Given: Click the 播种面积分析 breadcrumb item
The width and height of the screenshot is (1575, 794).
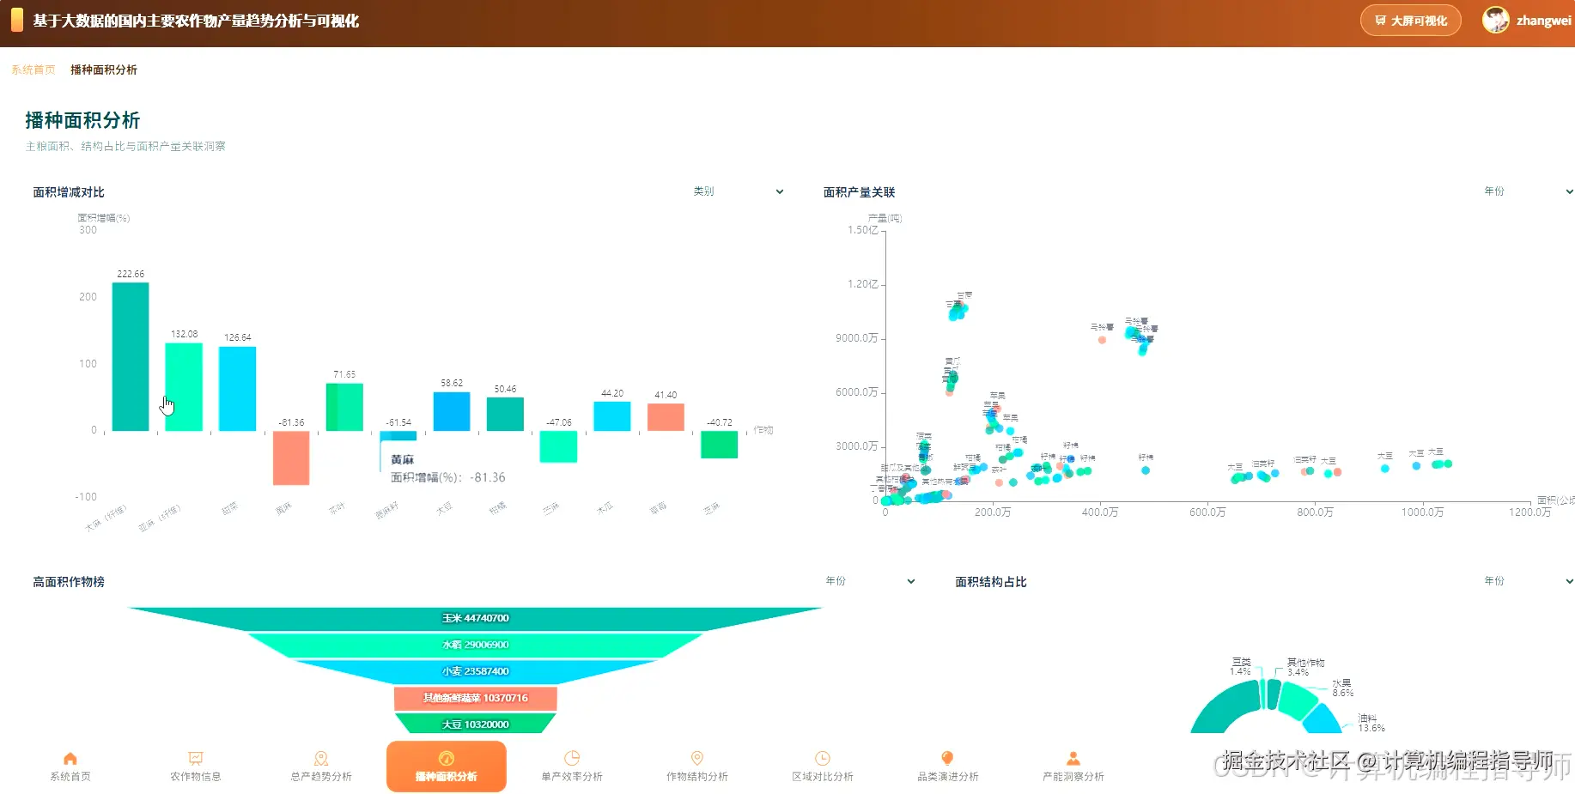Looking at the screenshot, I should (x=104, y=70).
